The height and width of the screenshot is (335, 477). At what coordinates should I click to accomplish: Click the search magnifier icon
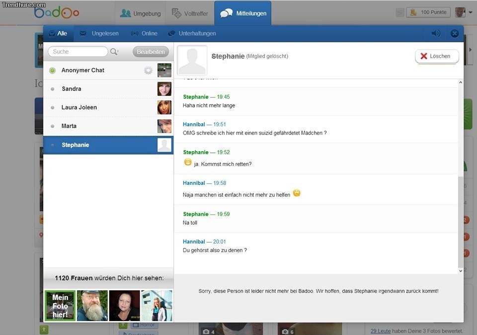(x=114, y=52)
